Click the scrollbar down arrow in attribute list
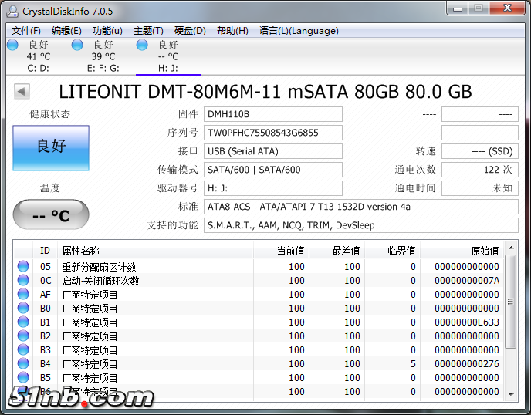This screenshot has height=415, width=531. click(511, 394)
